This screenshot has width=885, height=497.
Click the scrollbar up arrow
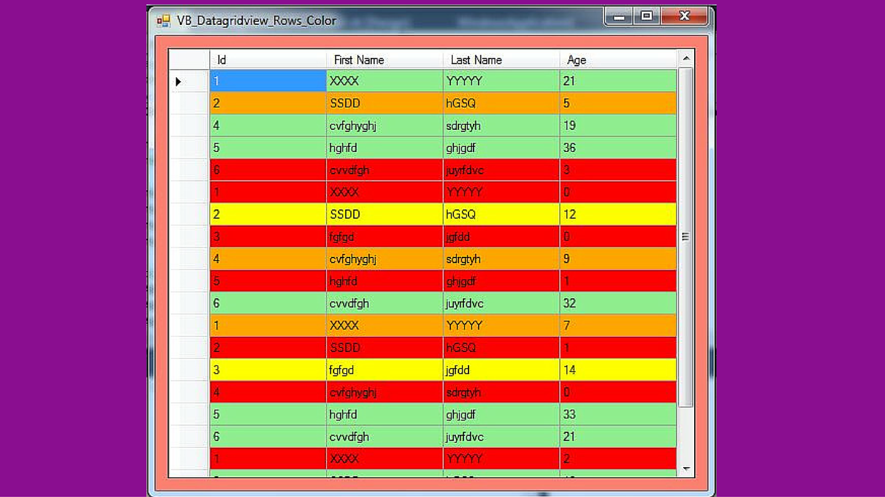point(685,57)
